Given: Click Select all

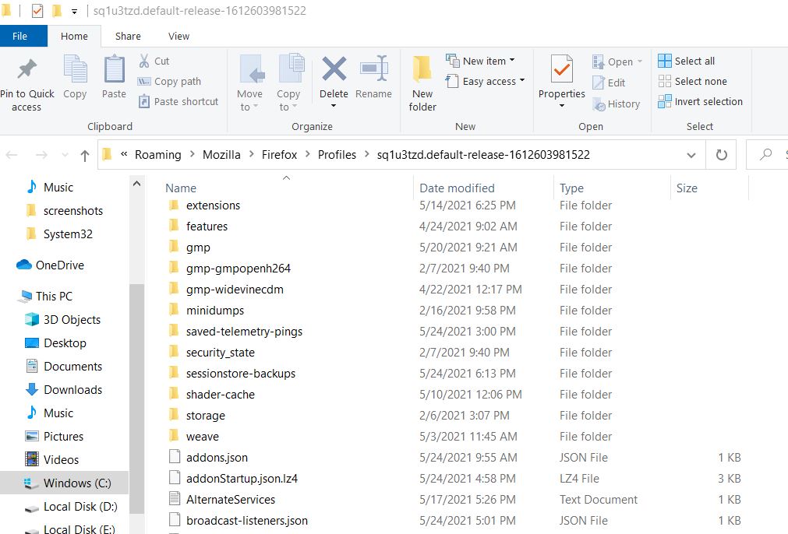Looking at the screenshot, I should click(x=686, y=61).
